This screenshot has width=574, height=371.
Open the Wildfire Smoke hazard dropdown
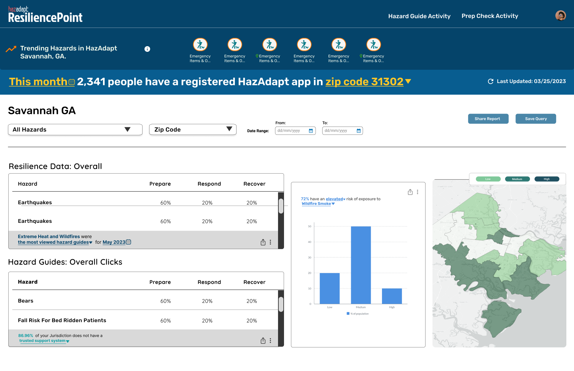318,204
